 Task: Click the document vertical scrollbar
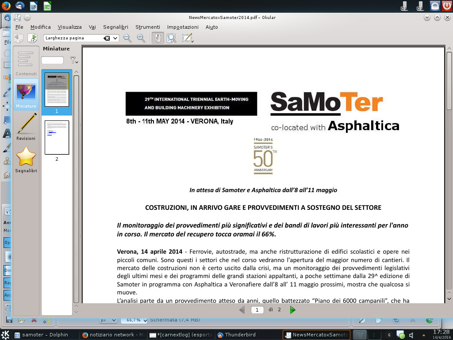(x=449, y=177)
